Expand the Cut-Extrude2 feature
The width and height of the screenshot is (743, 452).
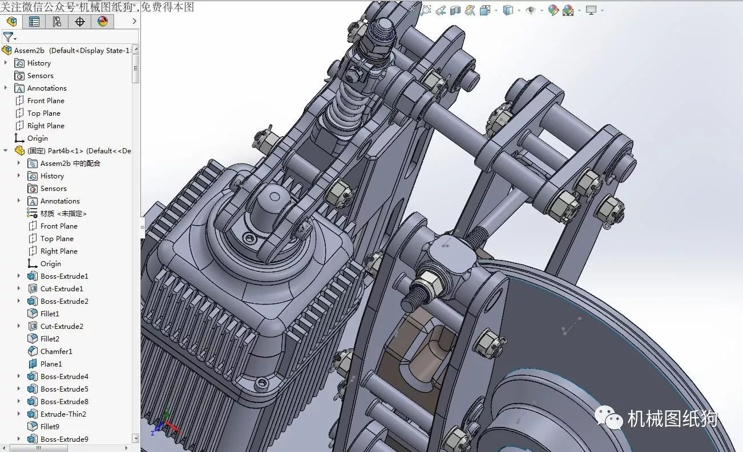coord(19,326)
